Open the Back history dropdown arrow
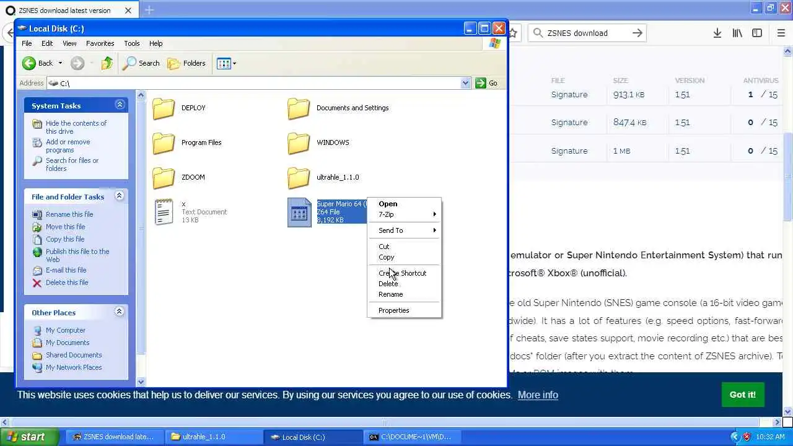The image size is (793, 446). [x=60, y=63]
